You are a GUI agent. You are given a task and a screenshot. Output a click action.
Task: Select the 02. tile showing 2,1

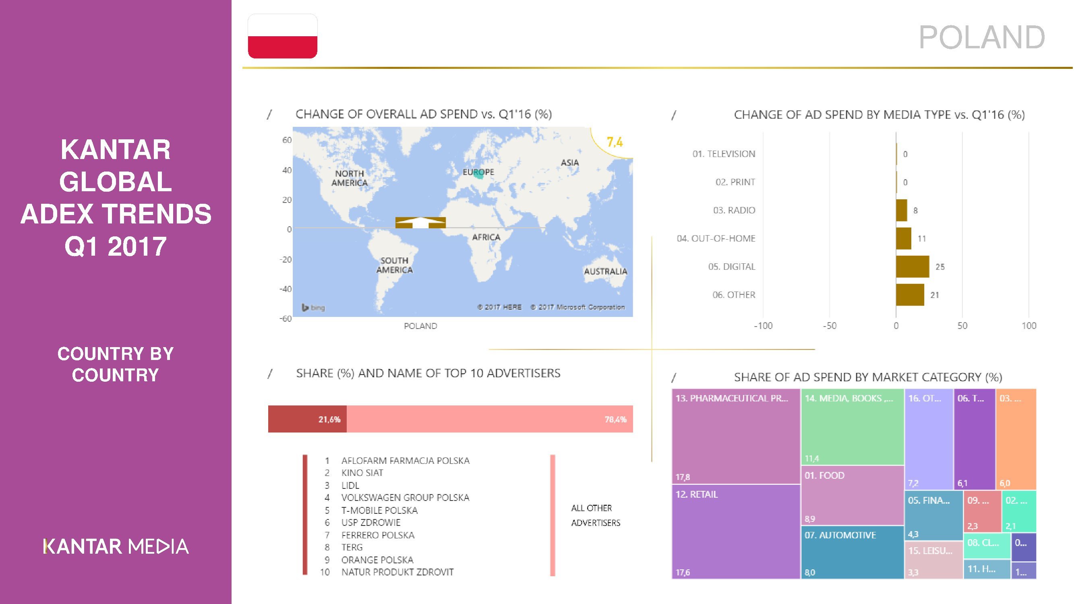(x=1019, y=511)
